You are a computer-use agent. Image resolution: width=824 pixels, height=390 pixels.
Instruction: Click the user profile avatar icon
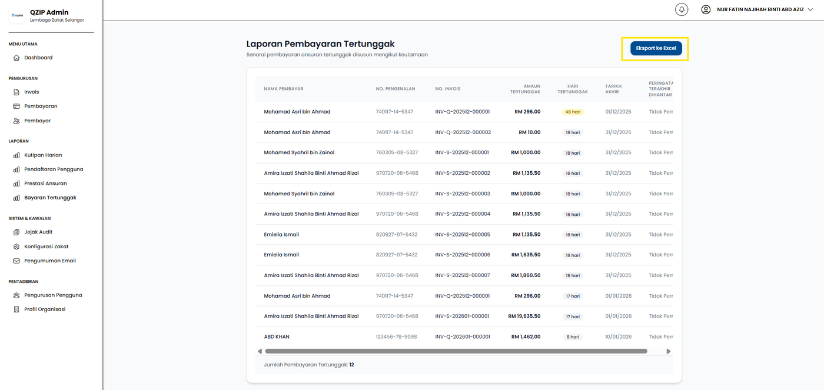click(706, 9)
